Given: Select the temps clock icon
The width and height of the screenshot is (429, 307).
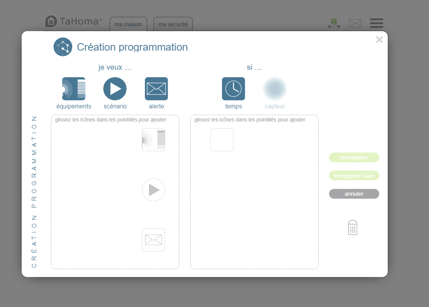Looking at the screenshot, I should pos(234,89).
